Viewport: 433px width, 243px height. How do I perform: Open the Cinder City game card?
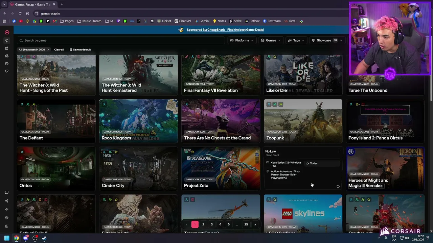(x=138, y=168)
